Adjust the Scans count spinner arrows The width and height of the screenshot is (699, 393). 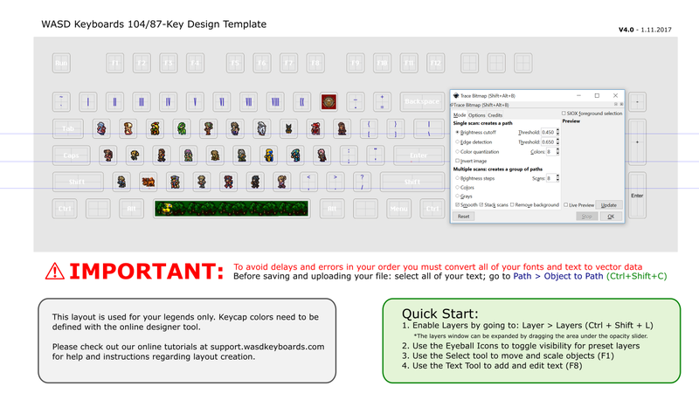[557, 178]
